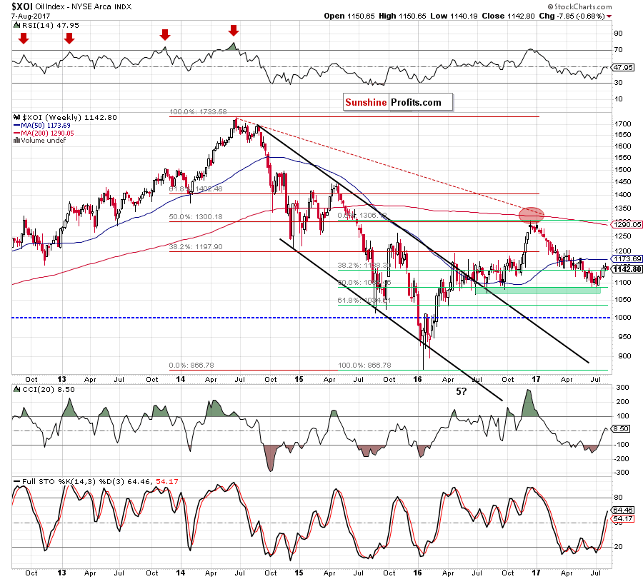Click the 64.46 stochastic %K value tag
This screenshot has width=643, height=579.
tap(623, 510)
